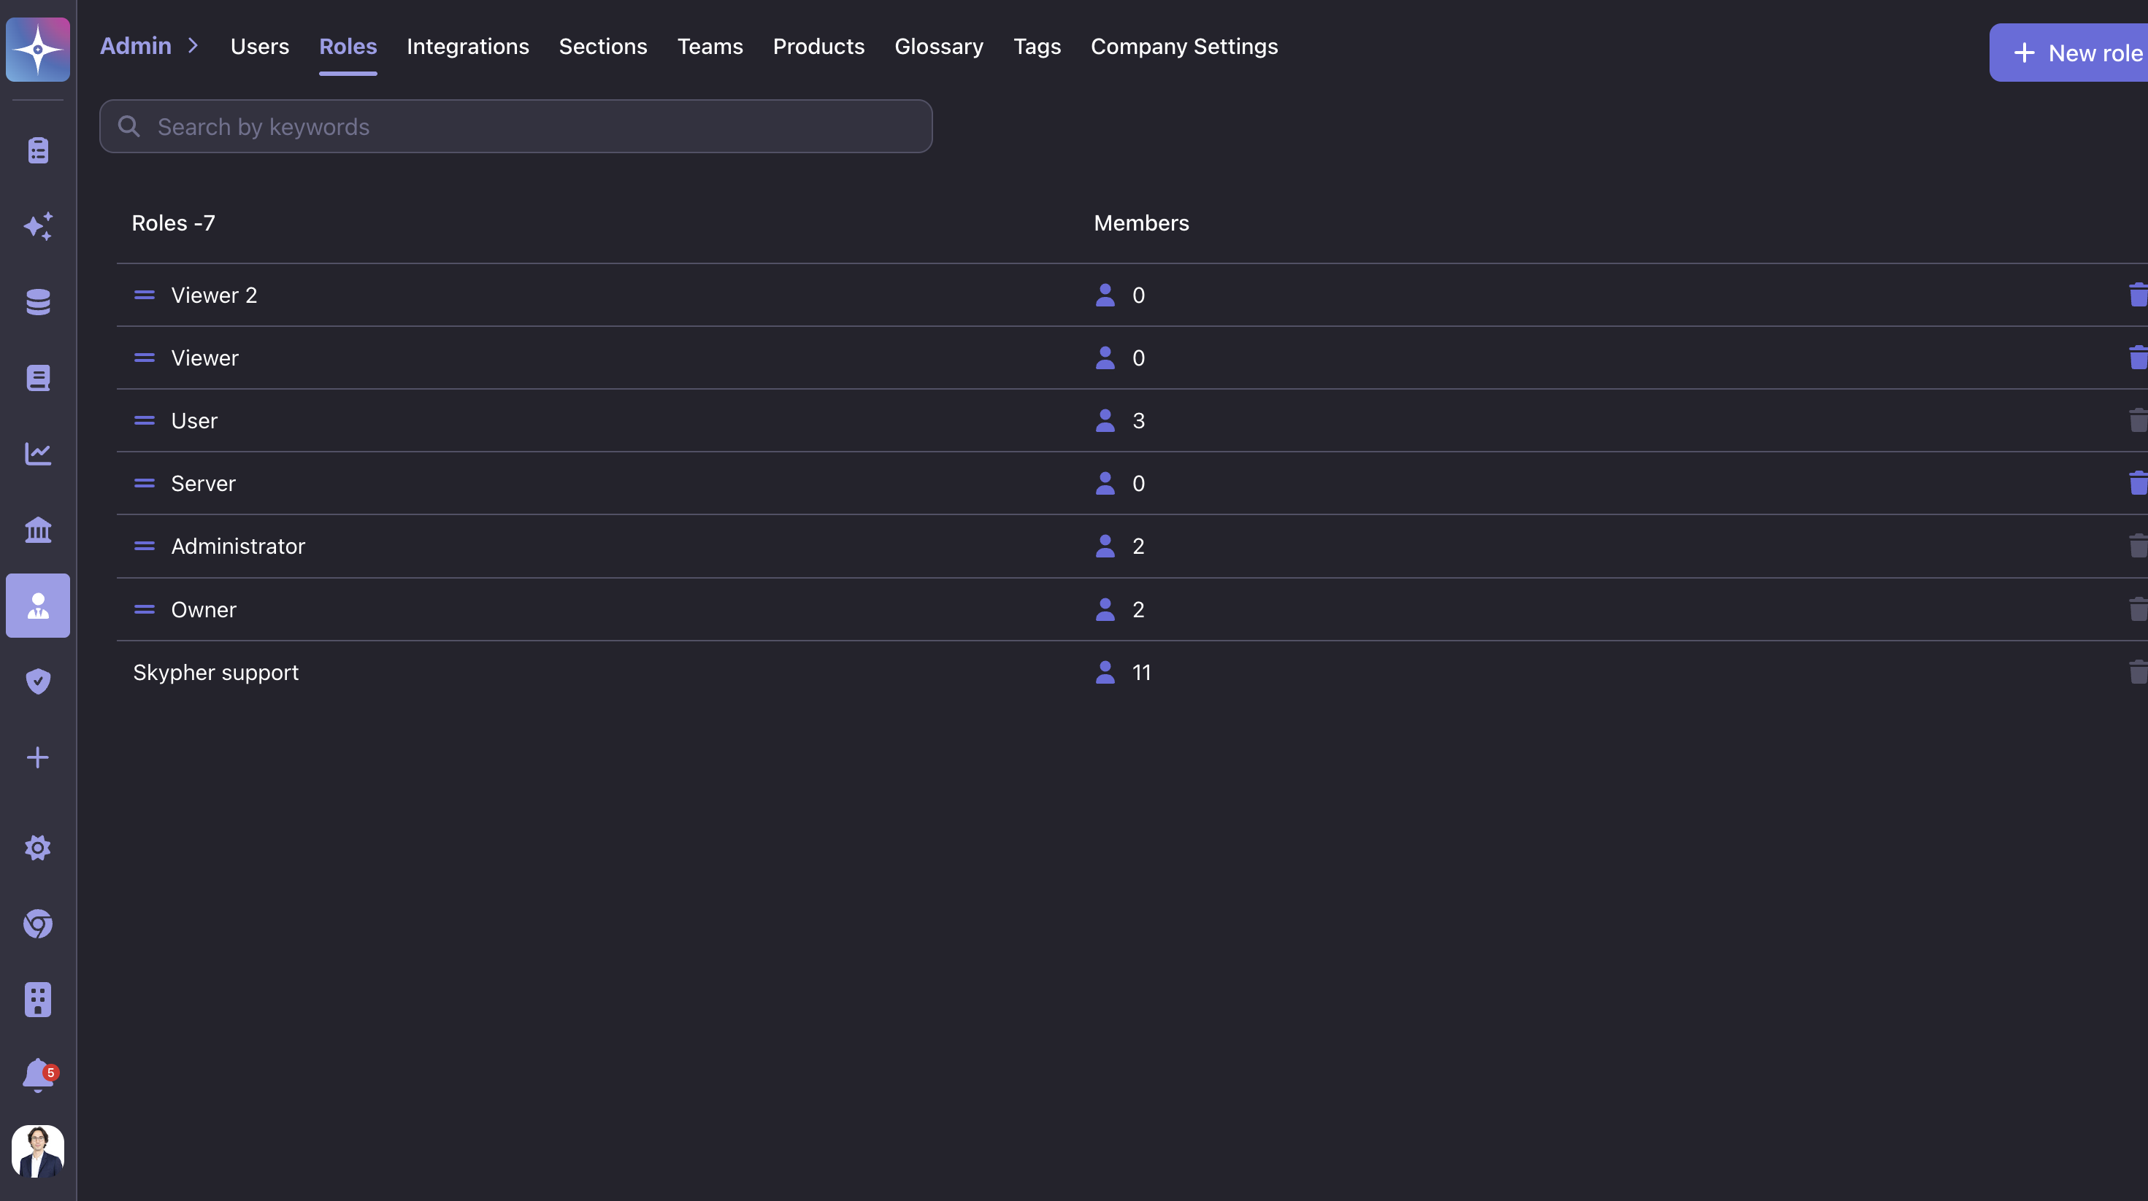The image size is (2148, 1201).
Task: Switch to the Users tab
Action: pos(259,47)
